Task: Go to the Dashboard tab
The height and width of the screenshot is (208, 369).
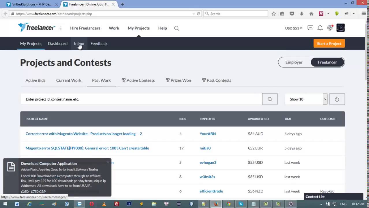Action: pos(58,43)
